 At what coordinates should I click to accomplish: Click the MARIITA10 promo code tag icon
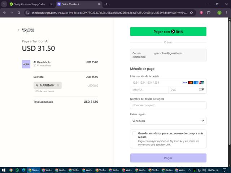[37, 85]
